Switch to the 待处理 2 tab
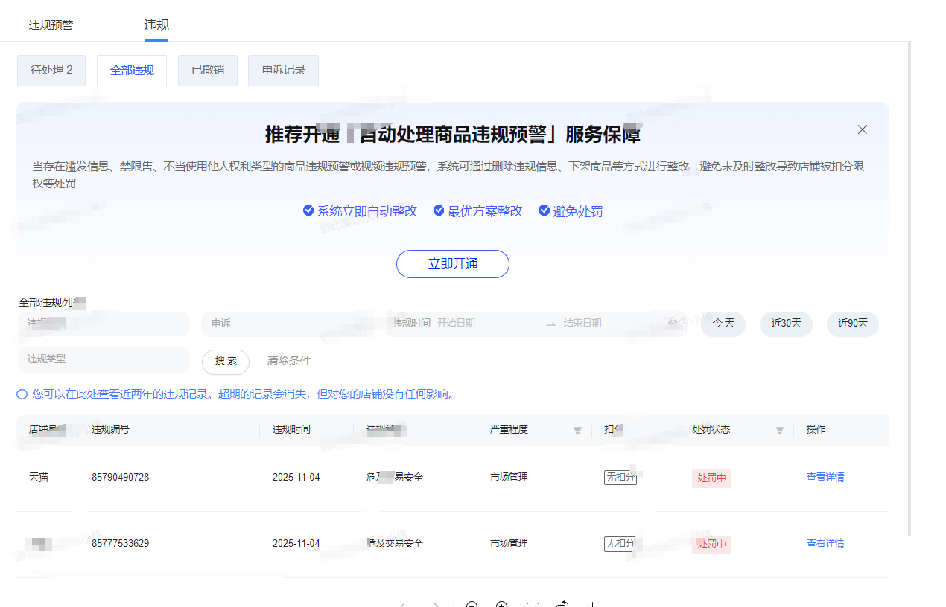The image size is (946, 607). (51, 71)
